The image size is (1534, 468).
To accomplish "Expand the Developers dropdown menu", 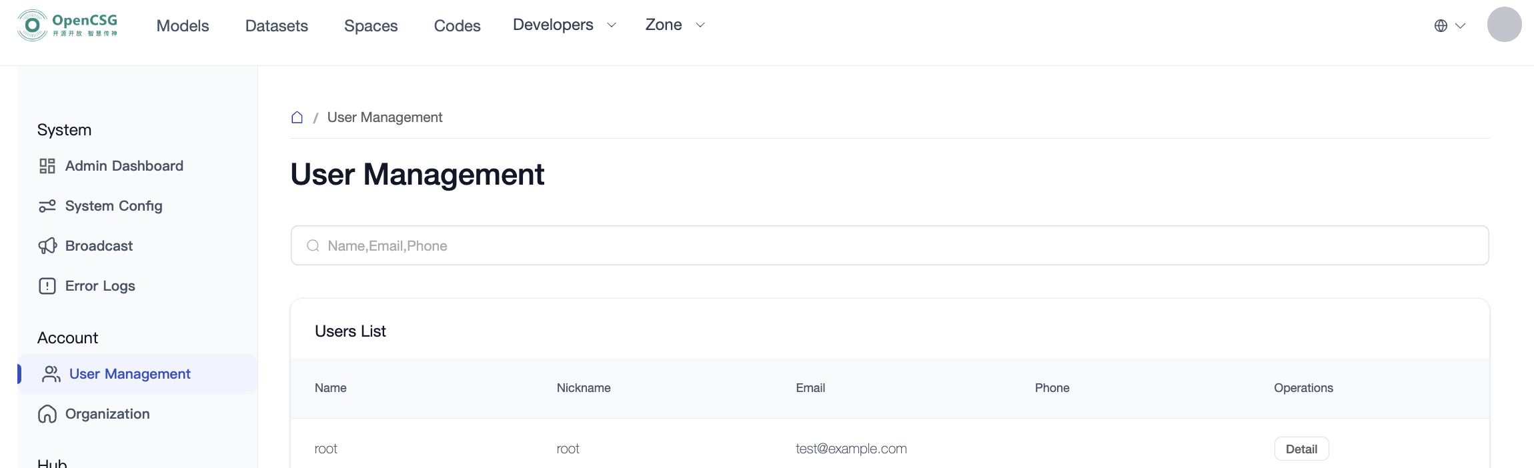I will [x=564, y=25].
